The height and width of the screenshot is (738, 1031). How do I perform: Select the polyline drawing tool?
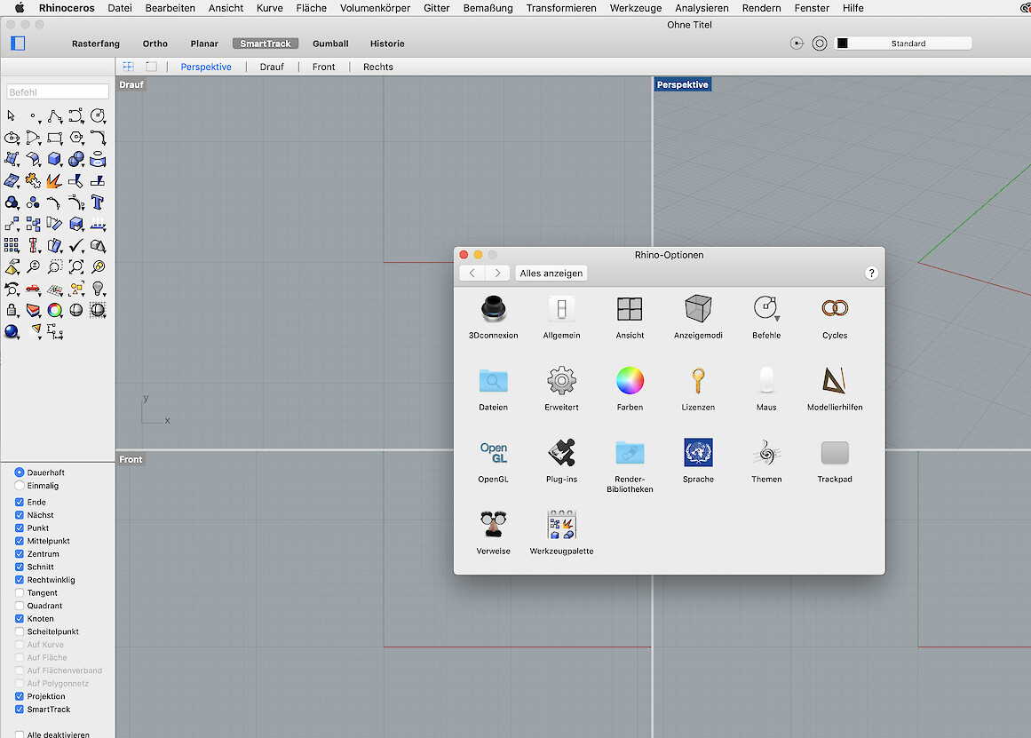[54, 116]
